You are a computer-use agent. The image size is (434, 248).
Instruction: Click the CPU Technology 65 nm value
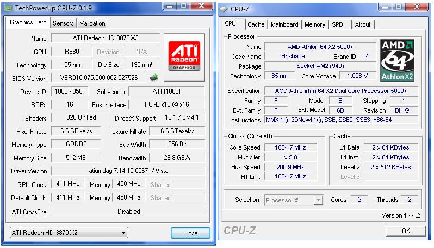(280, 76)
